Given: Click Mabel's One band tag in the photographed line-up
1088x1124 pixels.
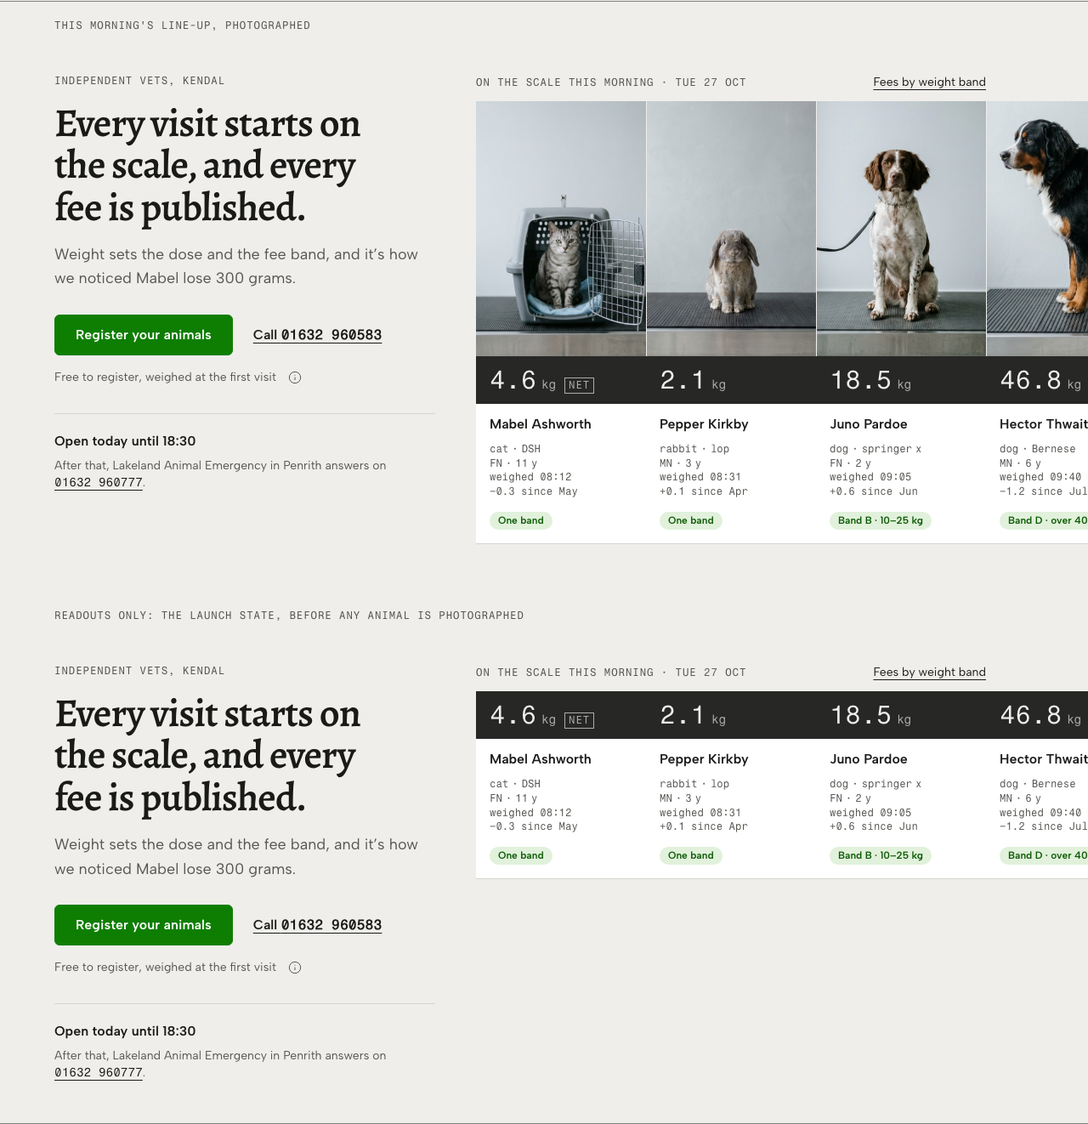Looking at the screenshot, I should tap(521, 520).
